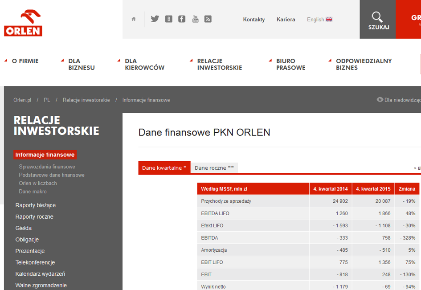
Task: Click the EBIT LIFO row label
Action: (x=212, y=262)
